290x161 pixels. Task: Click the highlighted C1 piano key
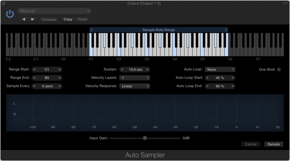pyautogui.click(x=91, y=52)
